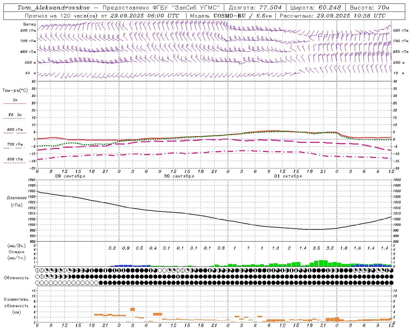Viewport: 410px width, 328px height.
Task: Click the '(мм/3ч.)' precipitation unit label
Action: [16, 246]
